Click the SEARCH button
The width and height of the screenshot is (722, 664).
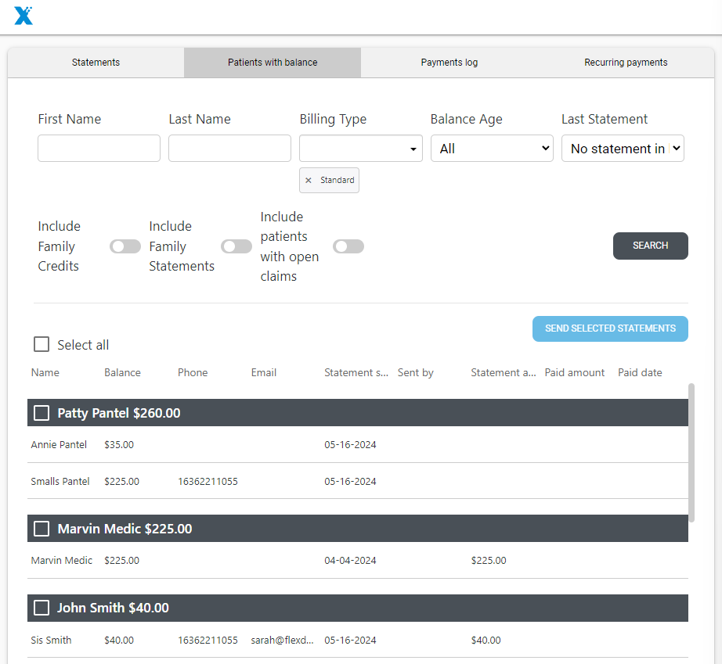coord(651,246)
